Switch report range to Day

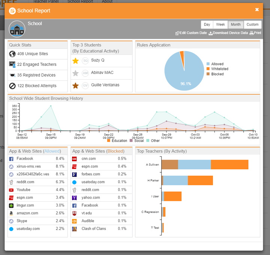tap(207, 25)
